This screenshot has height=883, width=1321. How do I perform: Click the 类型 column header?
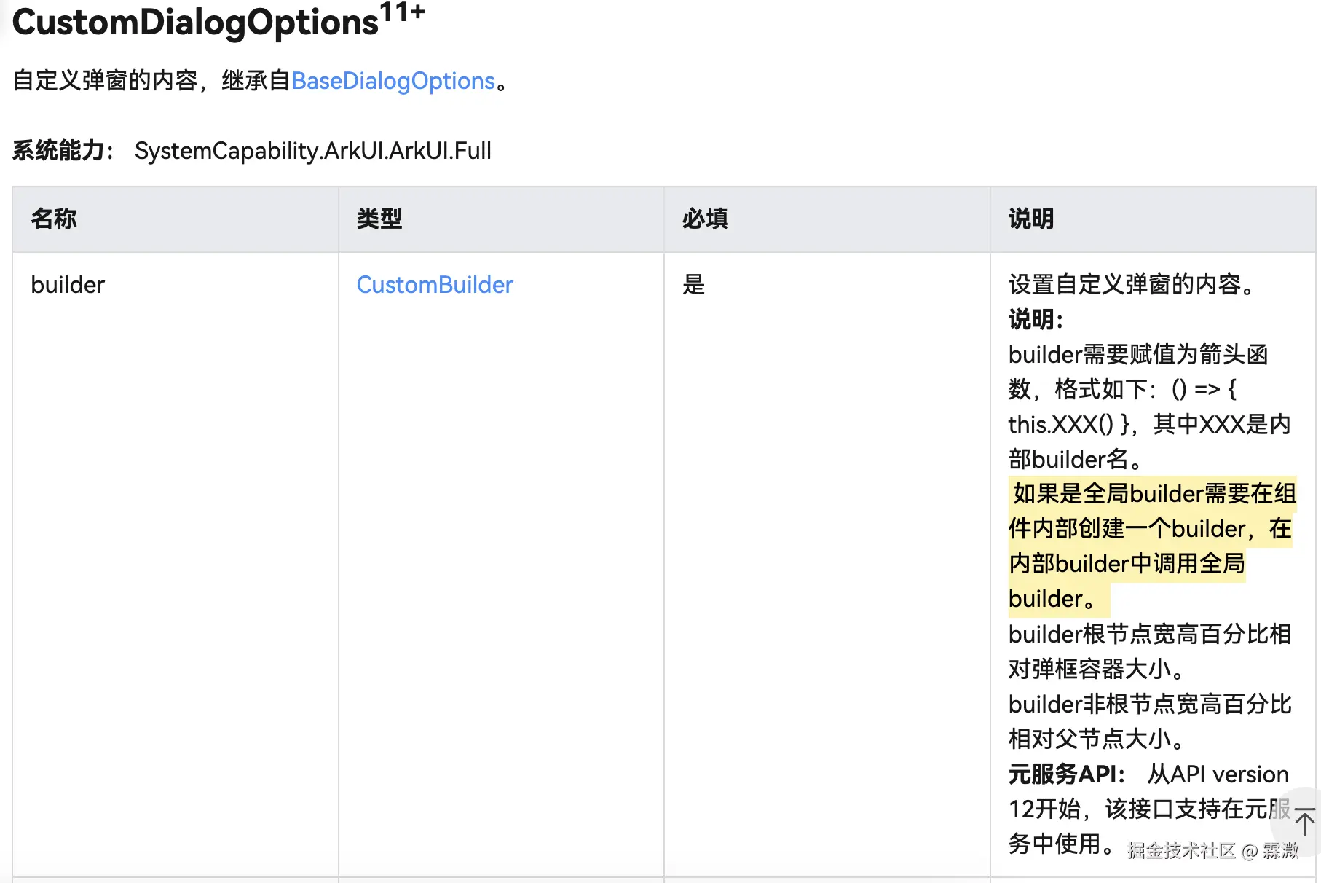coord(379,219)
